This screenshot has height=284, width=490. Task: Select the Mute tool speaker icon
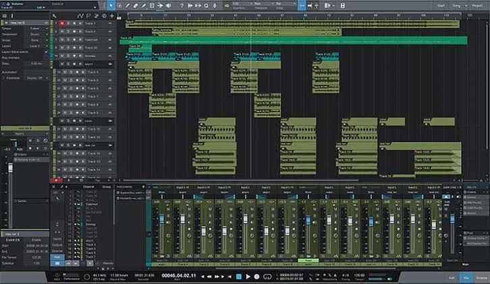169,5
